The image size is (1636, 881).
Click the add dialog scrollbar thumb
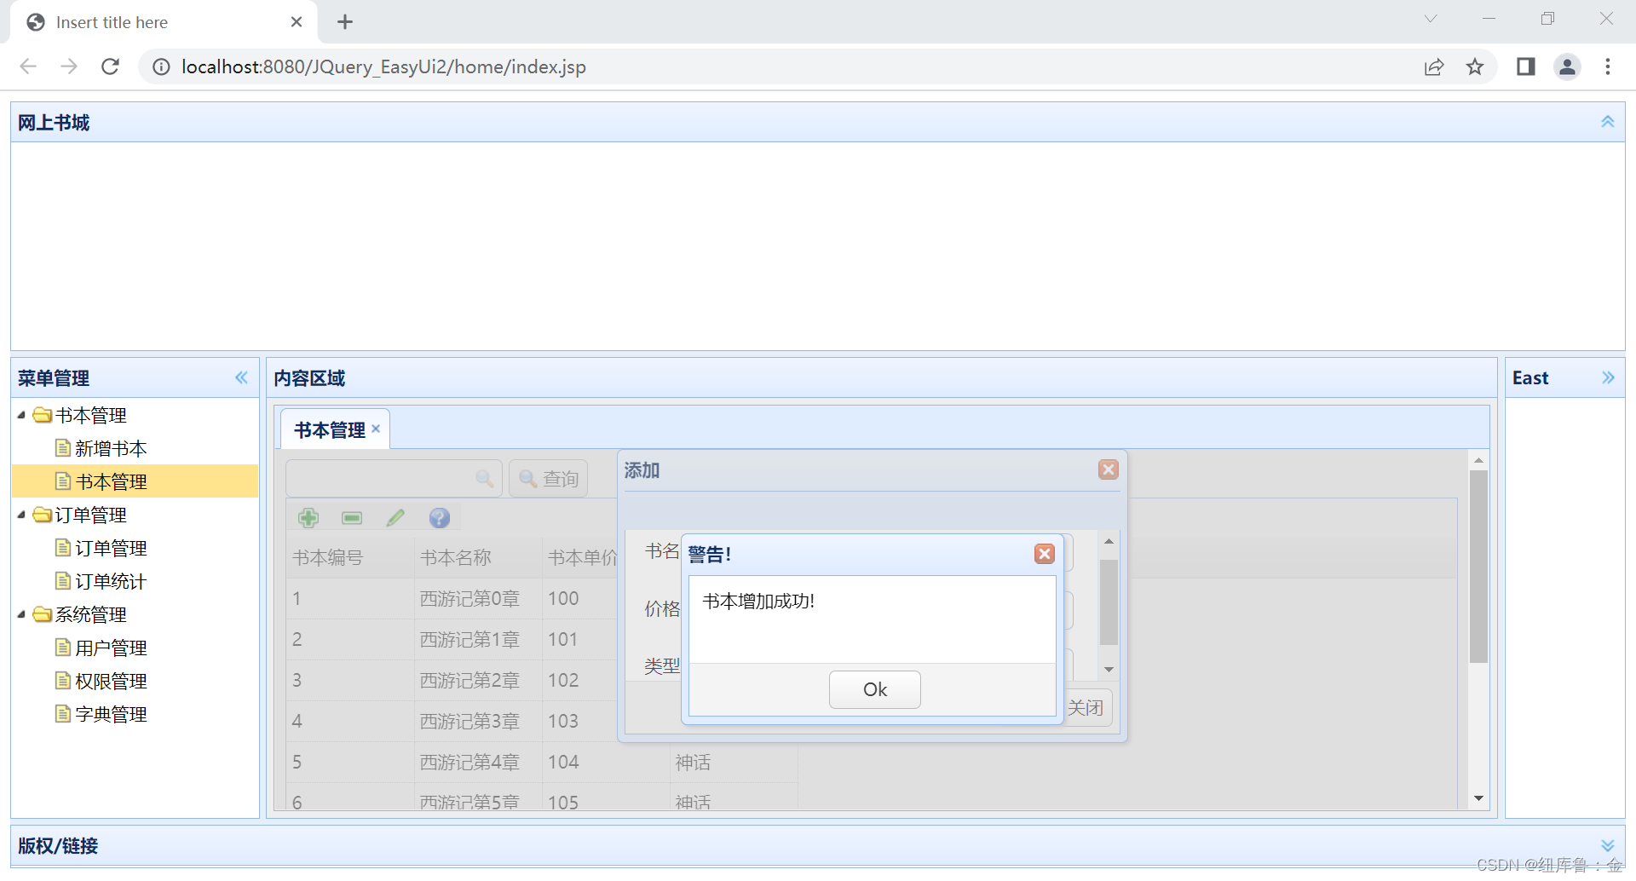(x=1109, y=602)
